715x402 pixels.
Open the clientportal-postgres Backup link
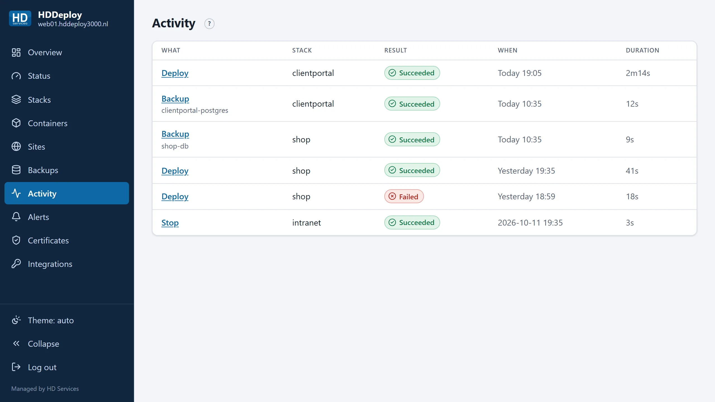[x=175, y=99]
